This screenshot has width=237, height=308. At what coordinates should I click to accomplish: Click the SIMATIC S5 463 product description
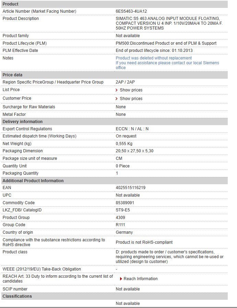[169, 23]
